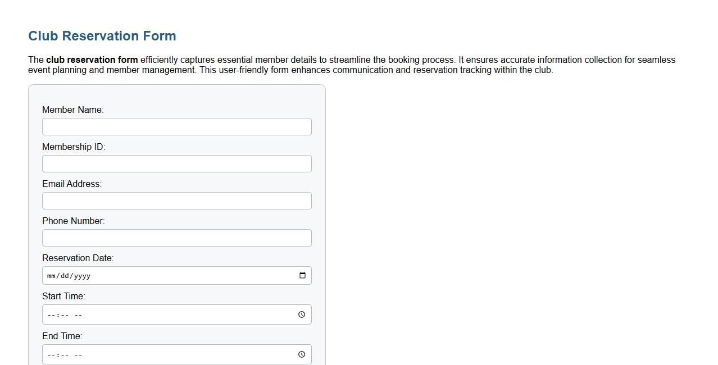
Task: Select the Email Address input field
Action: point(176,201)
